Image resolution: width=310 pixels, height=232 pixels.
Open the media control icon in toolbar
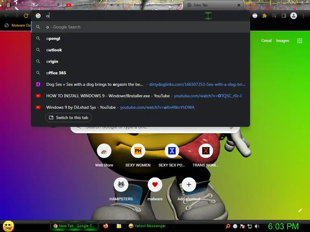pos(274,16)
